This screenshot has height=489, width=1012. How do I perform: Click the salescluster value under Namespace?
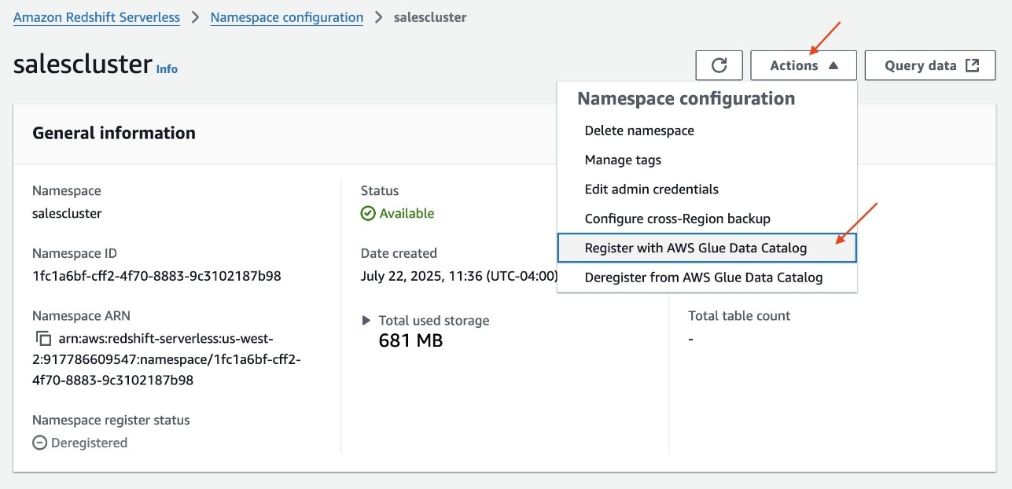[x=67, y=213]
